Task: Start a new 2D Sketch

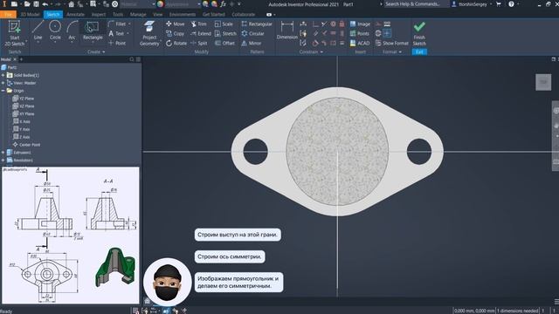Action: (x=15, y=33)
